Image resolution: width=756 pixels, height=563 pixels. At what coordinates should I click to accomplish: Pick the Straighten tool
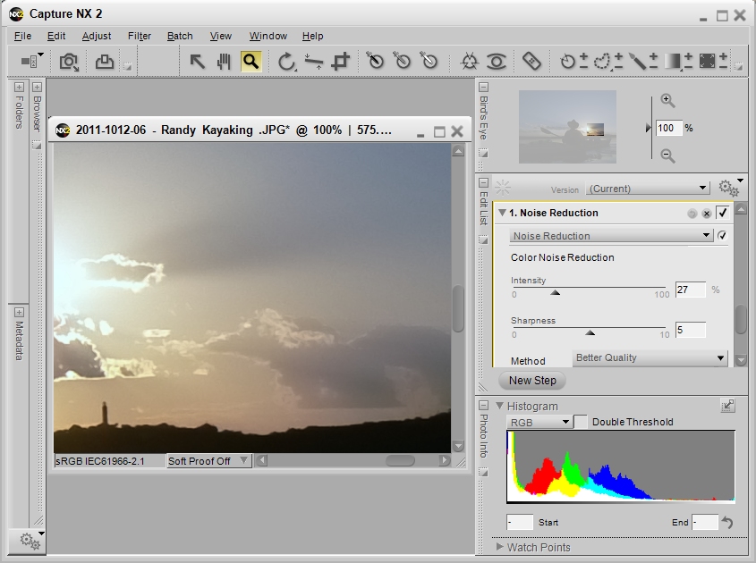tap(314, 61)
